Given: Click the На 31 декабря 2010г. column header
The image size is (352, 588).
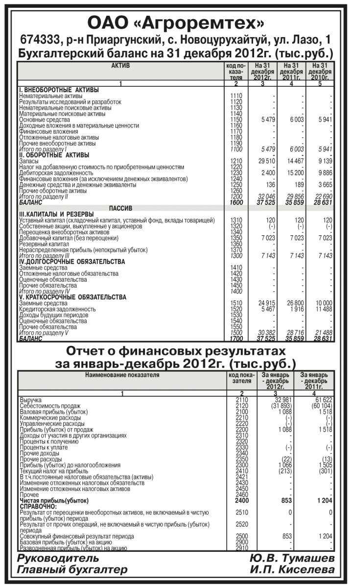Looking at the screenshot, I should 319,71.
